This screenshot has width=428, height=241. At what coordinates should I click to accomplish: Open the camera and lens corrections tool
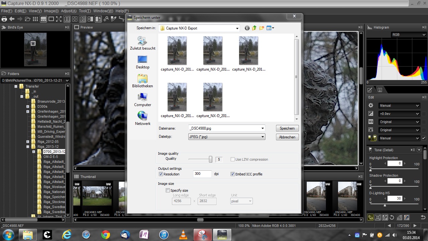[378, 217]
